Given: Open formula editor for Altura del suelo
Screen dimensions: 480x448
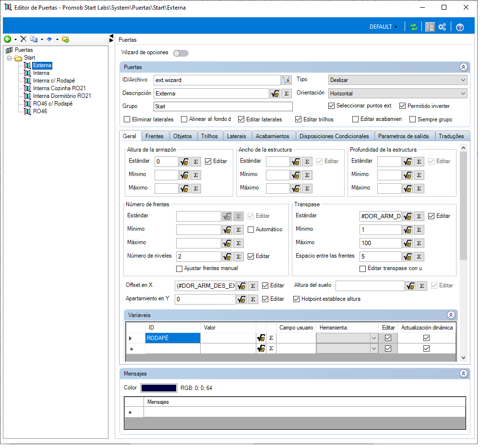Looking at the screenshot, I should (x=410, y=286).
